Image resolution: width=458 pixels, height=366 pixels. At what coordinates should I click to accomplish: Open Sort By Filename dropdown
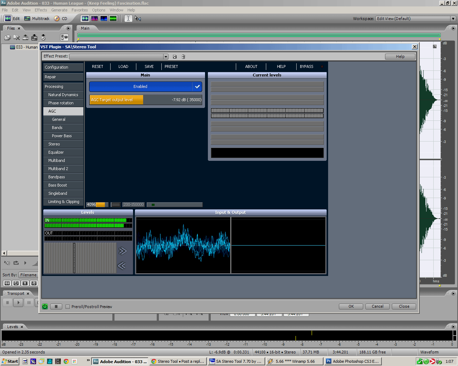[28, 275]
